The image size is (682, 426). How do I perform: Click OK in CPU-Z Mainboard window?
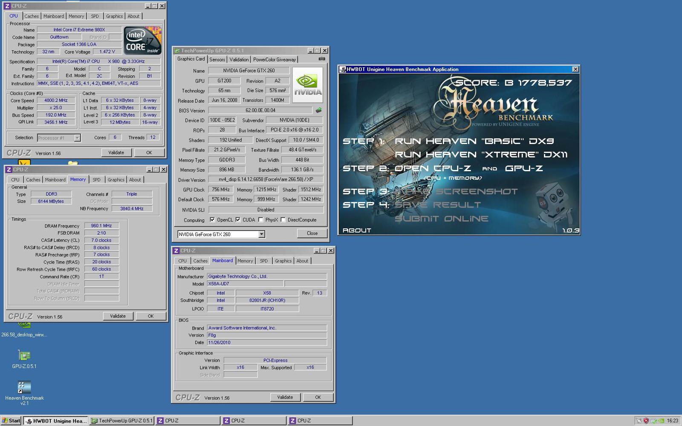point(318,397)
